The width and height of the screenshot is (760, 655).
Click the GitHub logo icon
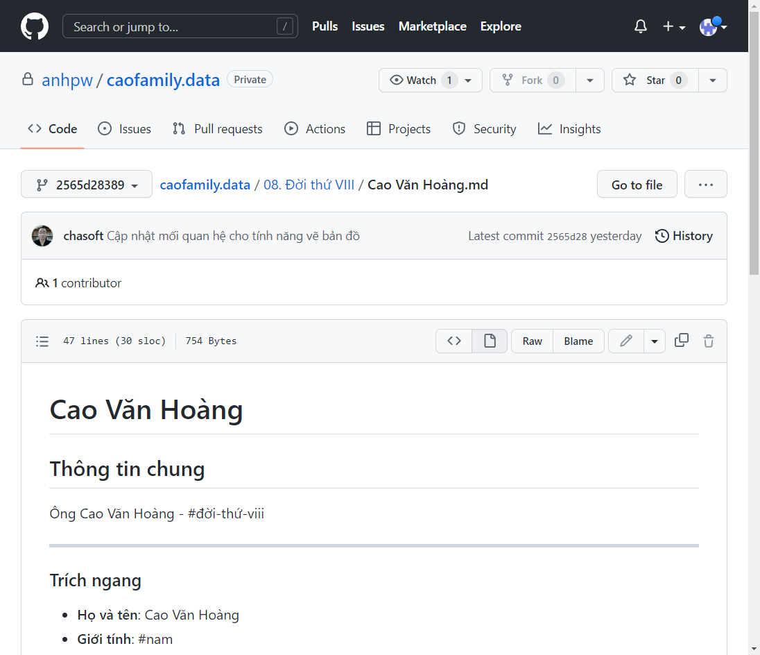tap(35, 26)
